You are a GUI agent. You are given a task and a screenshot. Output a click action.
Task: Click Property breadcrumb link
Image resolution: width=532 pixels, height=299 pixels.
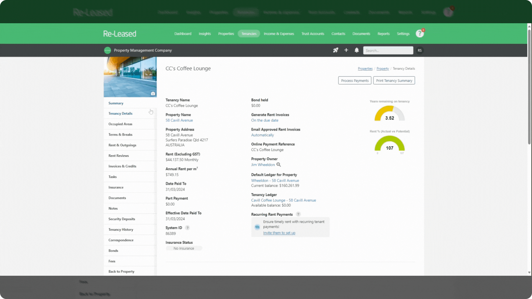[x=382, y=68]
